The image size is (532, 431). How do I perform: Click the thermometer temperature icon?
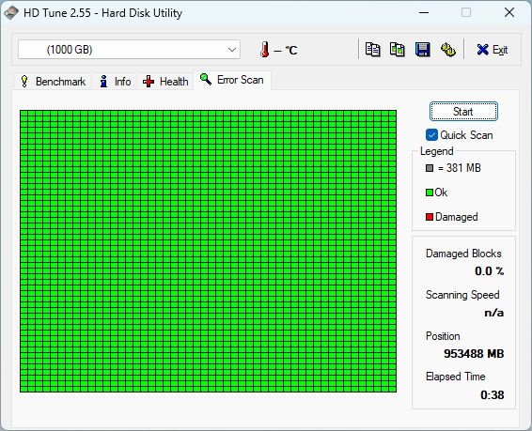tap(265, 50)
